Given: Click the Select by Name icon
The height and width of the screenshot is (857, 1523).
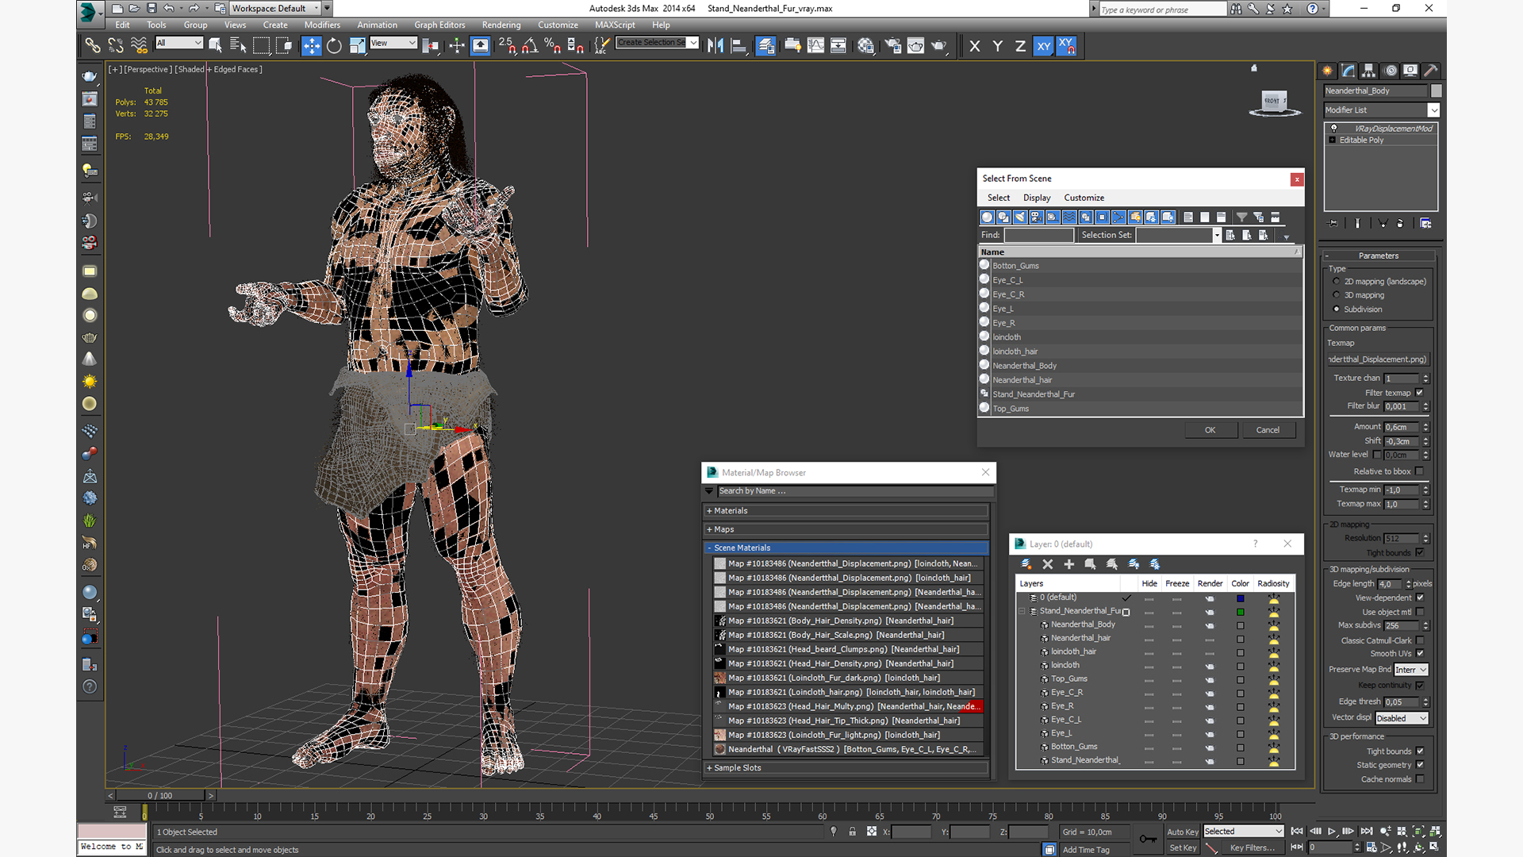Looking at the screenshot, I should tap(238, 46).
